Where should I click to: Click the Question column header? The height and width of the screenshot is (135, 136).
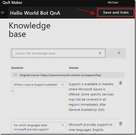(x=17, y=68)
